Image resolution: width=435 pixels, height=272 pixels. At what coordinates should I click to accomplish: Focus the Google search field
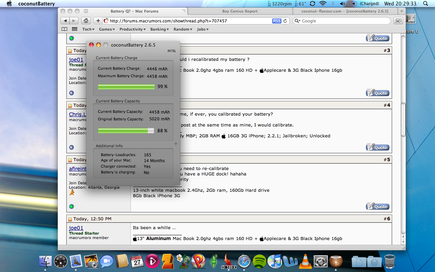click(342, 21)
